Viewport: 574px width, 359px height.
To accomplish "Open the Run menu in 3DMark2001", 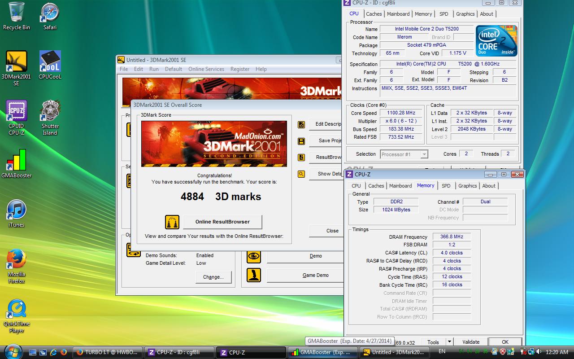I will point(154,69).
